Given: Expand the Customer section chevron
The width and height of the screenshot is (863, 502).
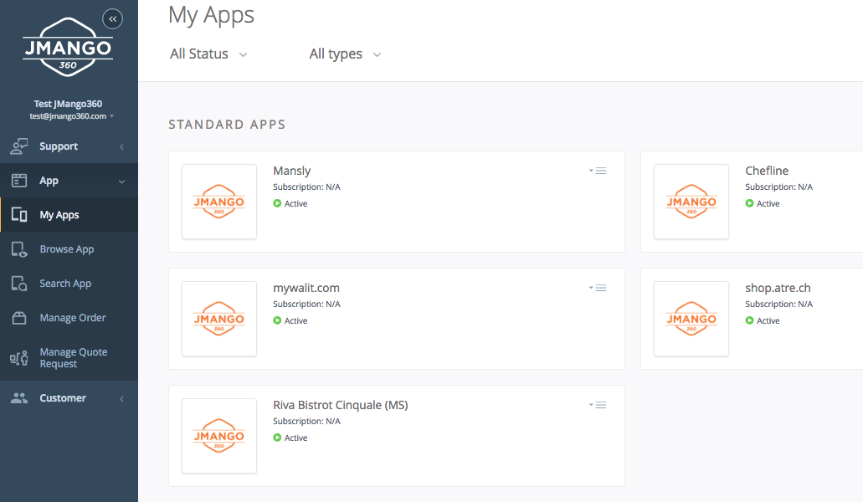Looking at the screenshot, I should click(121, 398).
